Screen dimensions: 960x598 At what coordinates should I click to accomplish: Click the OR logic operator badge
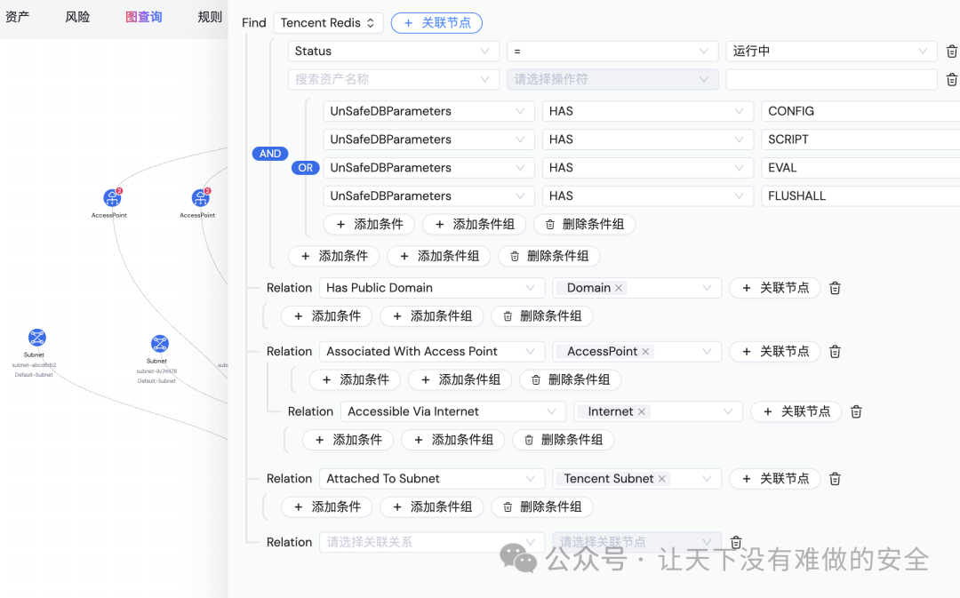[x=306, y=167]
